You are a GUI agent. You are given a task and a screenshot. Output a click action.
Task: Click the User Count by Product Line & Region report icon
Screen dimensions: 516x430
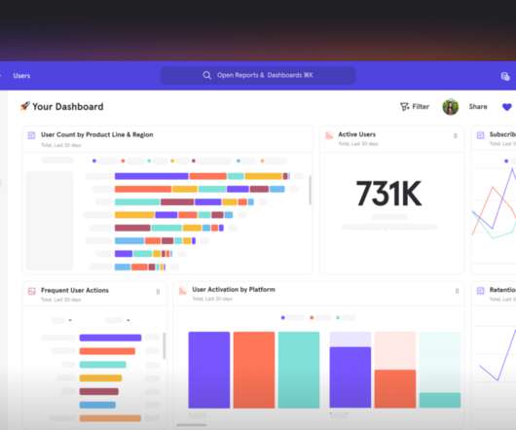coord(31,135)
